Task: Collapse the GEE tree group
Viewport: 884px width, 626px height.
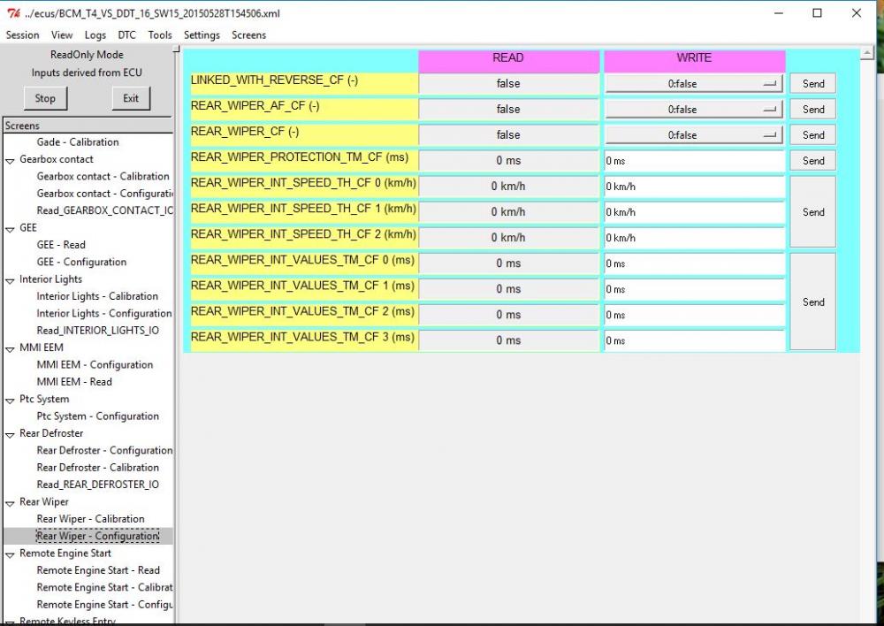Action: 10,229
